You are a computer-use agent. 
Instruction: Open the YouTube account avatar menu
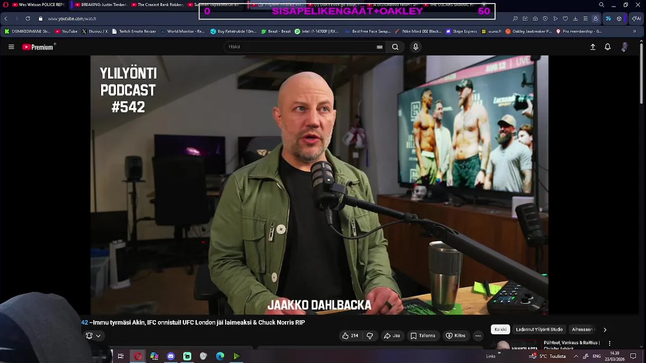[x=625, y=47]
